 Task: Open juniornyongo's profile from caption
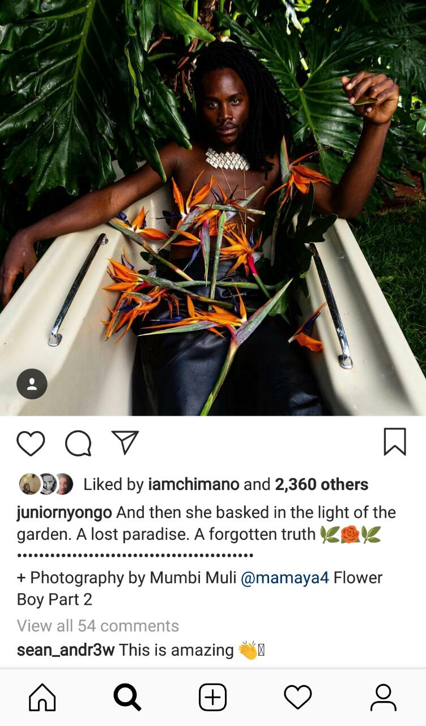[65, 513]
